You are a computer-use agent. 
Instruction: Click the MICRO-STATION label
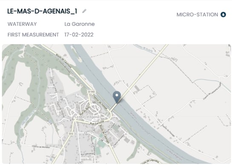pyautogui.click(x=197, y=14)
